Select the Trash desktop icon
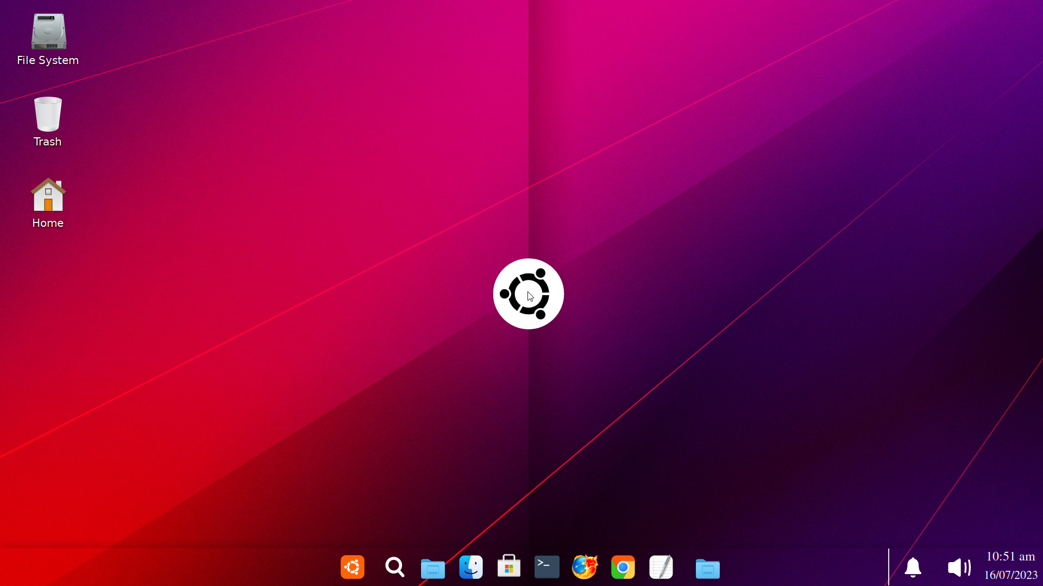Screen dimensions: 1043x586 click(x=48, y=114)
